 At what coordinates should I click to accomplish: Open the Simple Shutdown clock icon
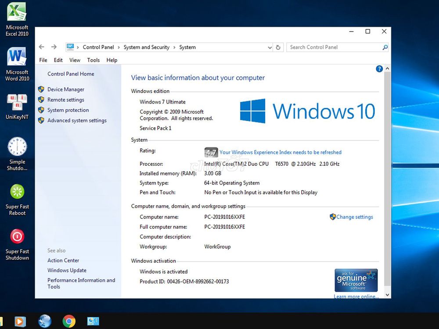pyautogui.click(x=17, y=154)
